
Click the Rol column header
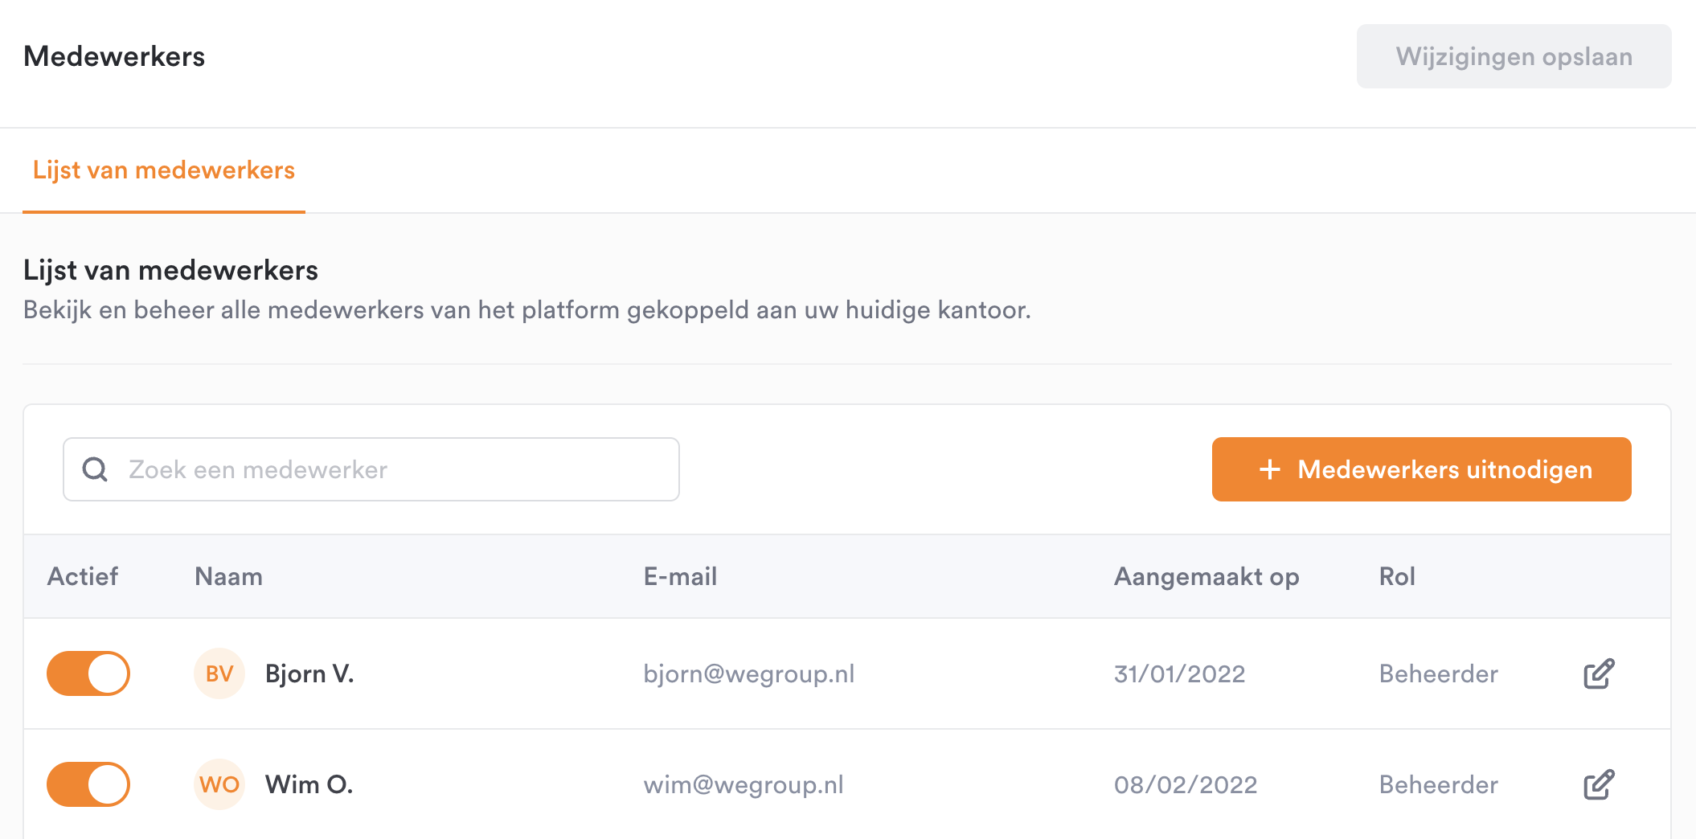[x=1397, y=576]
